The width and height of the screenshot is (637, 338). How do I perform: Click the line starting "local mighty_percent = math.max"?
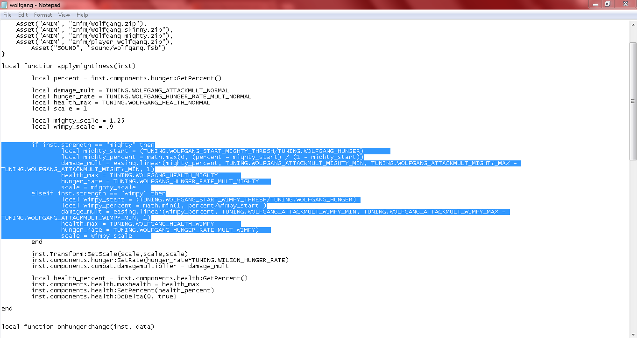(212, 157)
